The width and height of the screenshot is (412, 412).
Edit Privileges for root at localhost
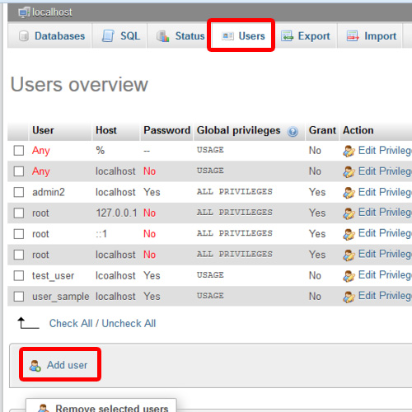pos(385,255)
